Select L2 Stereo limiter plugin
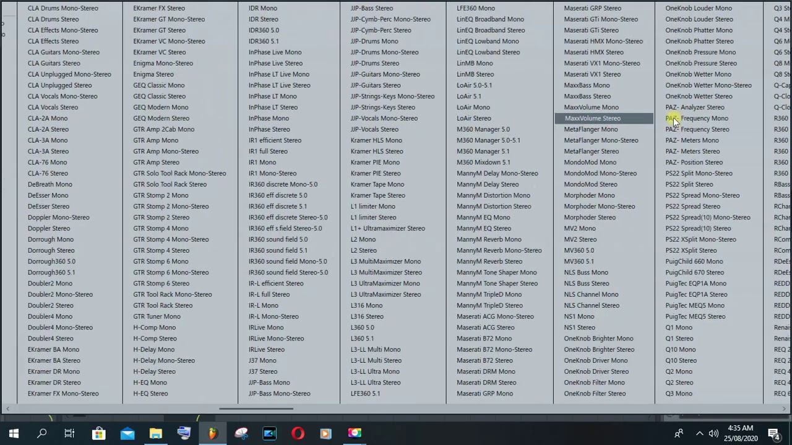Image resolution: width=792 pixels, height=445 pixels. (363, 250)
